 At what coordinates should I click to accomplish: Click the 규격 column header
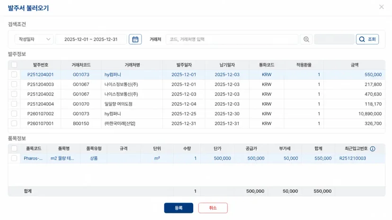(x=124, y=149)
